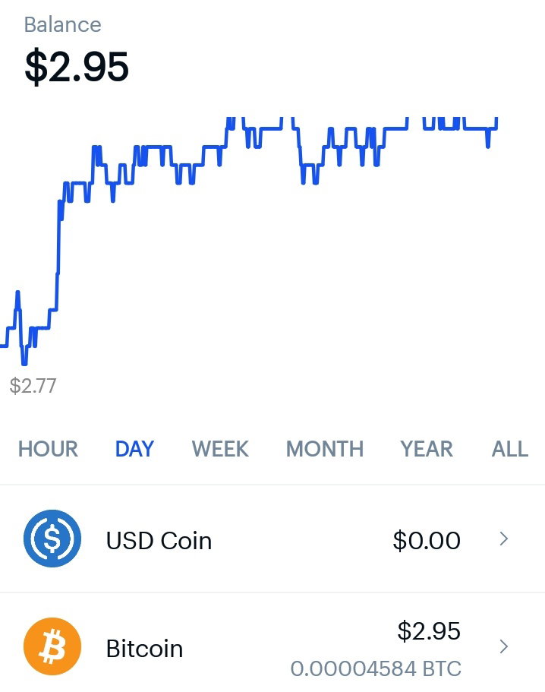Tap the USD Coin $0.00 value

pos(427,541)
